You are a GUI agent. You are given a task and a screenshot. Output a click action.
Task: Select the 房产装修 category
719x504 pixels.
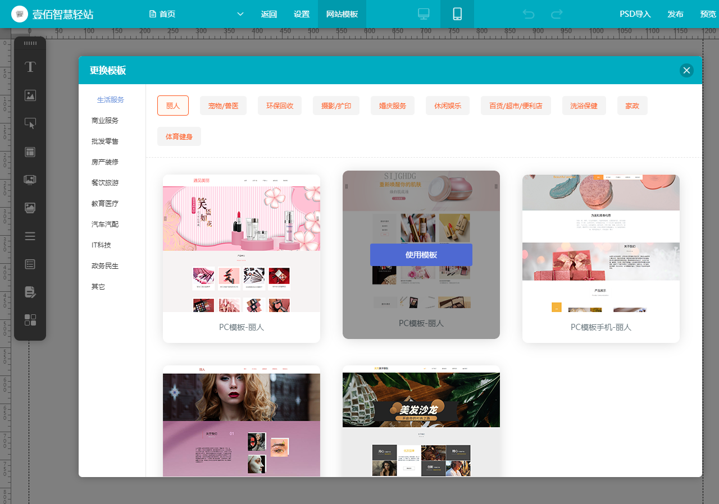coord(105,162)
